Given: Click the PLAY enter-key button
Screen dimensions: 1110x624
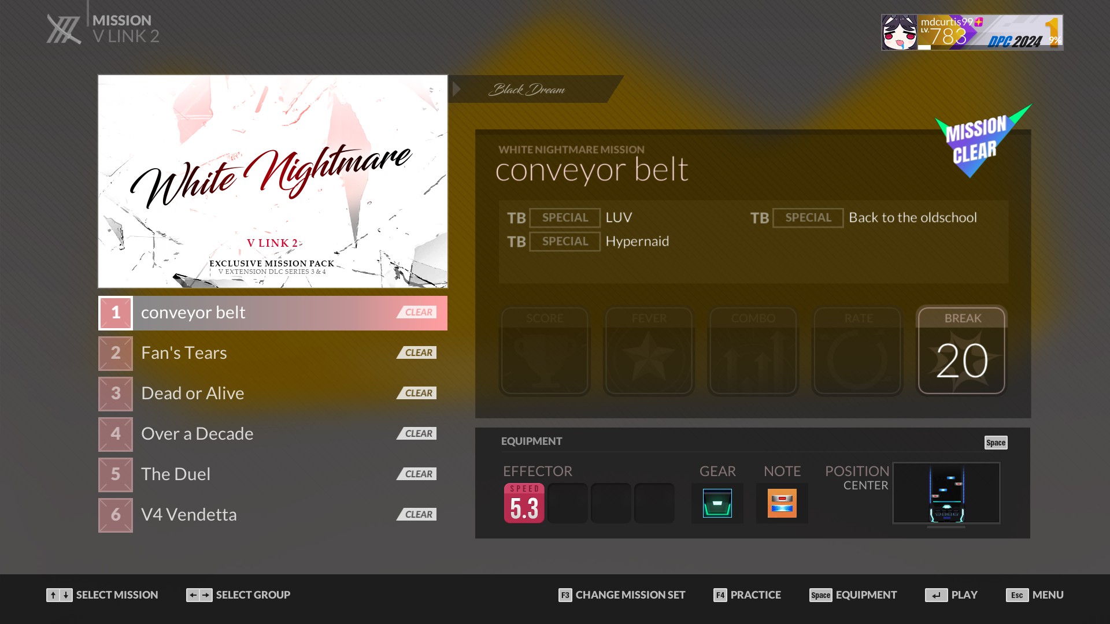Looking at the screenshot, I should 936,595.
